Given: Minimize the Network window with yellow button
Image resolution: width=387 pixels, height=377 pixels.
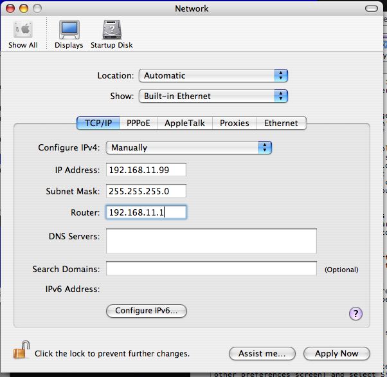Looking at the screenshot, I should 24,8.
